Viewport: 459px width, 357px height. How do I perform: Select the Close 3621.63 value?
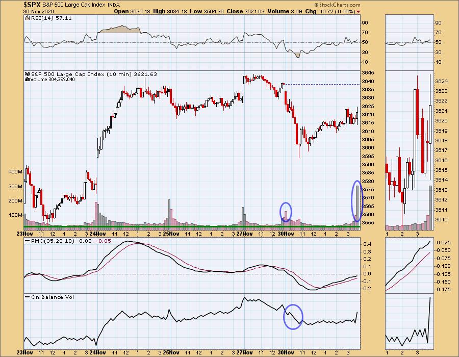(x=245, y=11)
